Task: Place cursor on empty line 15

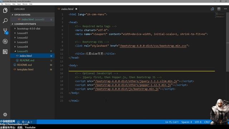Action: coord(142,69)
